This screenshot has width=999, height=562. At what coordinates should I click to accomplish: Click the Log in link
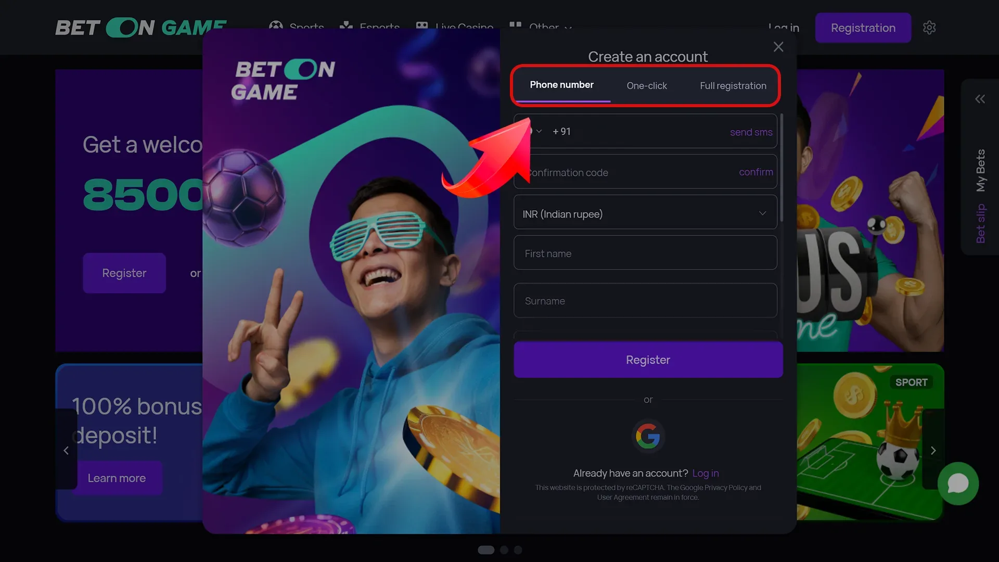tap(706, 473)
